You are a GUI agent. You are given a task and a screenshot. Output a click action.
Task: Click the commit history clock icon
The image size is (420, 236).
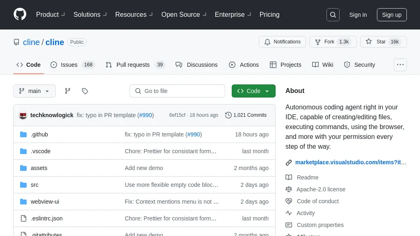228,115
